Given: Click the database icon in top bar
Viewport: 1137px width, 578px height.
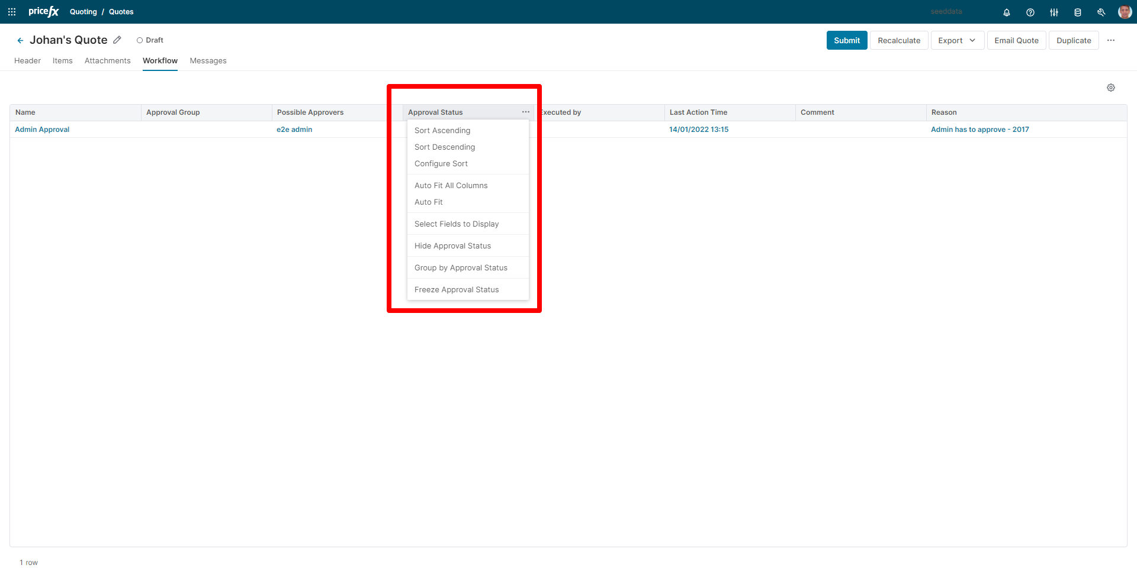Looking at the screenshot, I should [x=1077, y=12].
